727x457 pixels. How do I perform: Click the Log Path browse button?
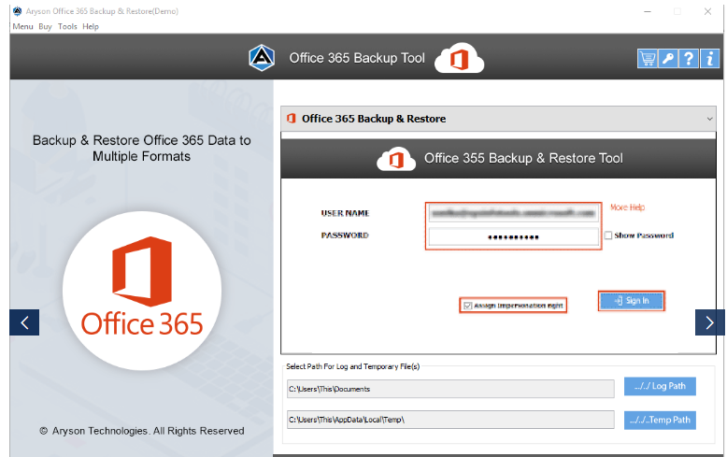click(x=660, y=386)
